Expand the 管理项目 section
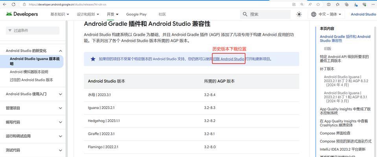This screenshot has width=377, height=157. click(61, 108)
